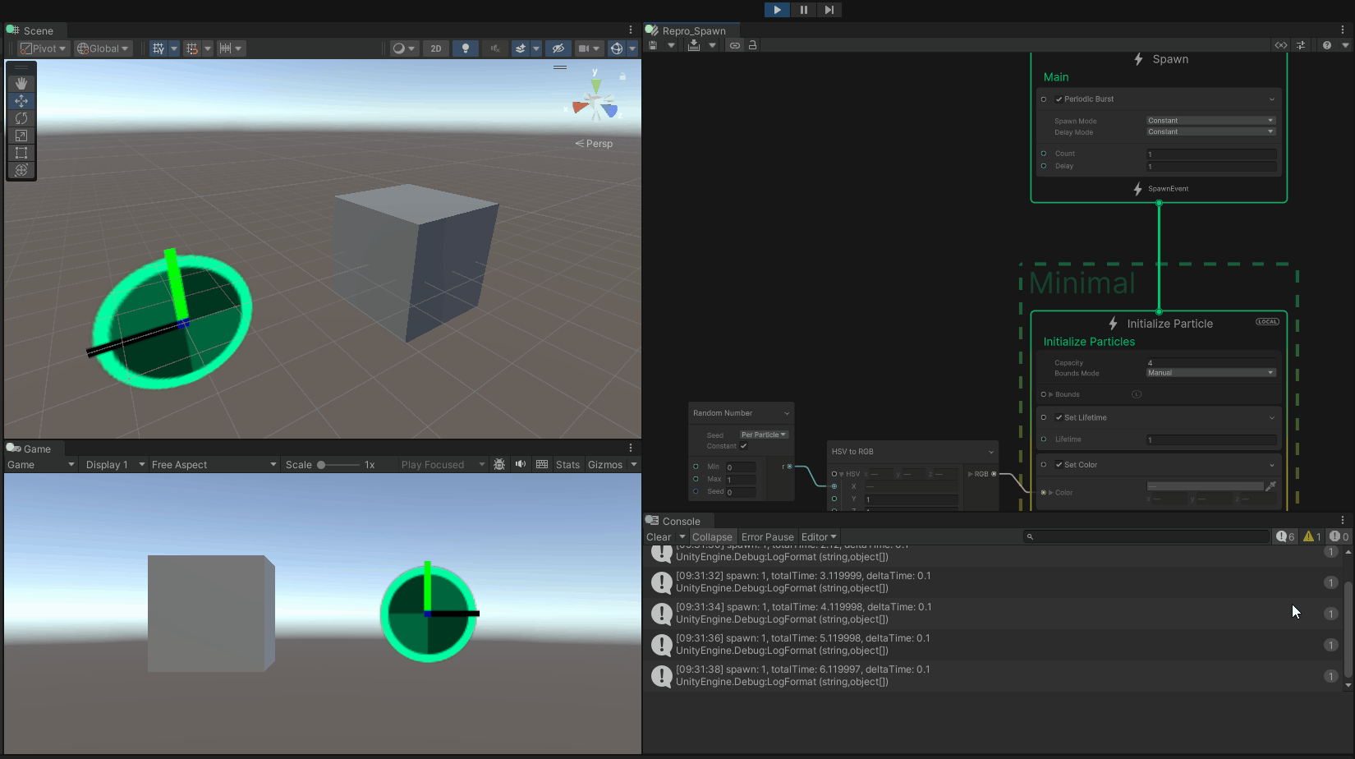Image resolution: width=1355 pixels, height=759 pixels.
Task: Clear the Console messages
Action: [x=659, y=536]
